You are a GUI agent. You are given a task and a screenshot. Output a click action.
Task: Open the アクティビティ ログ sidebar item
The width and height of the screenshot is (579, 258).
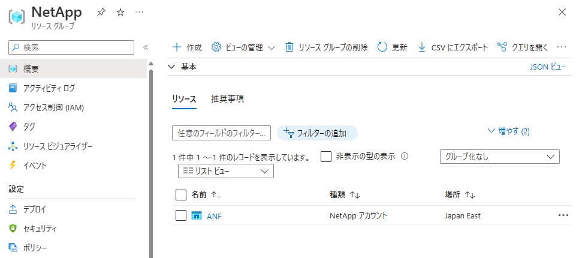point(49,88)
